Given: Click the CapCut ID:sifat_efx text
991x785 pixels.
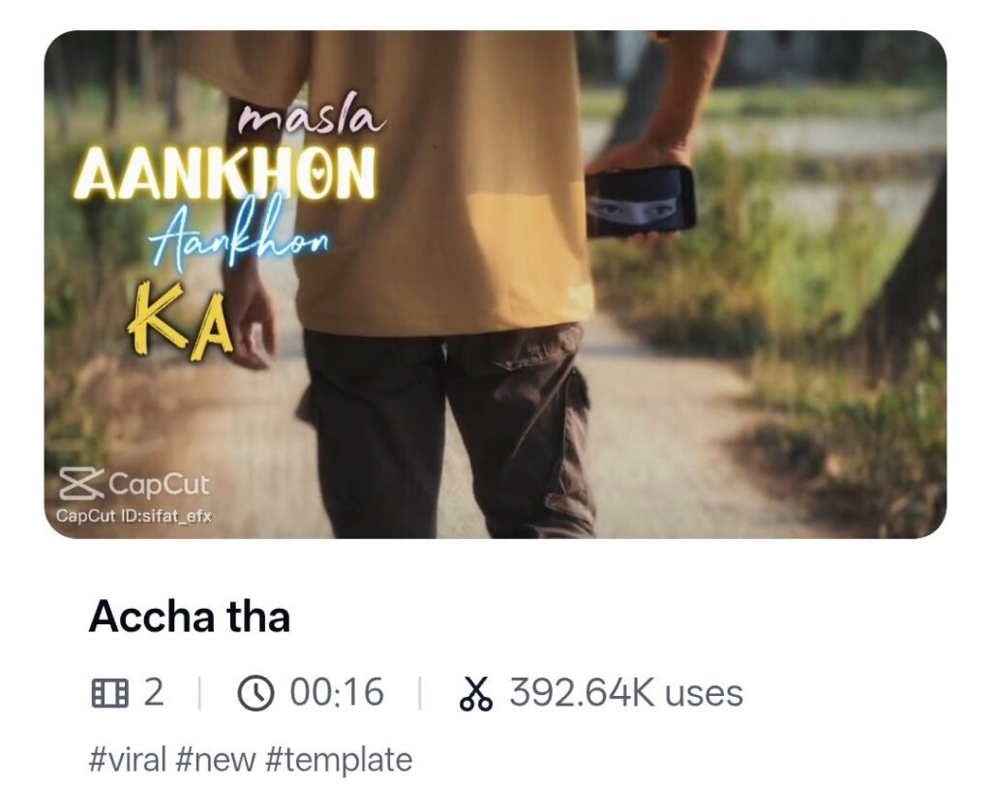Looking at the screenshot, I should 134,516.
